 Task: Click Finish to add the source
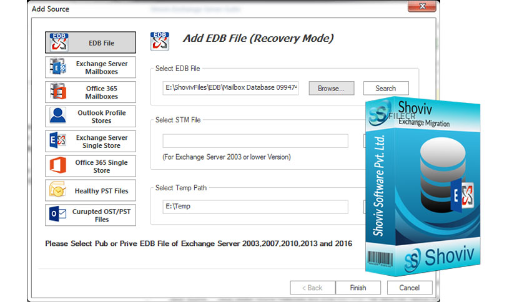[x=358, y=288]
